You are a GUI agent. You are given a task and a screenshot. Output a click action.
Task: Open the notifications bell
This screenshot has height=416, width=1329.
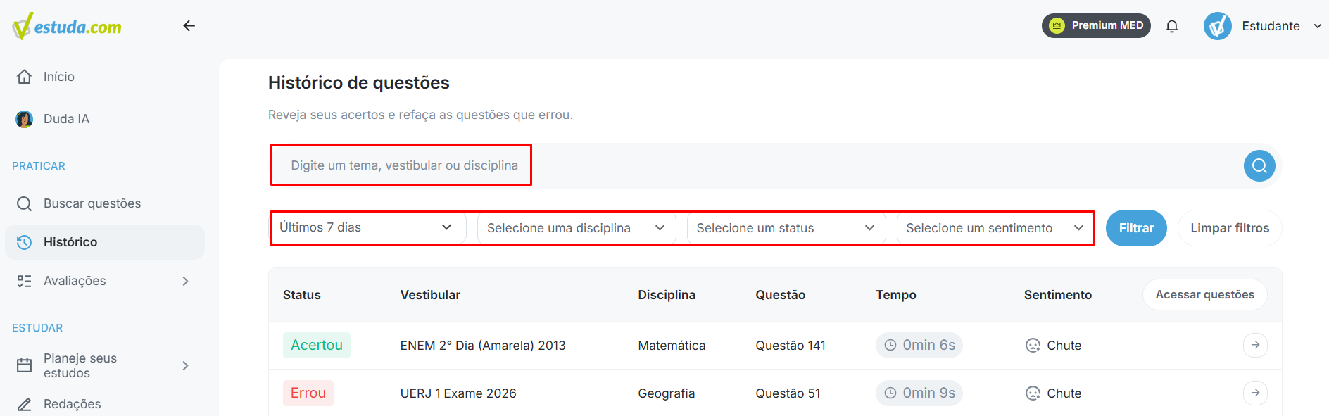coord(1172,26)
